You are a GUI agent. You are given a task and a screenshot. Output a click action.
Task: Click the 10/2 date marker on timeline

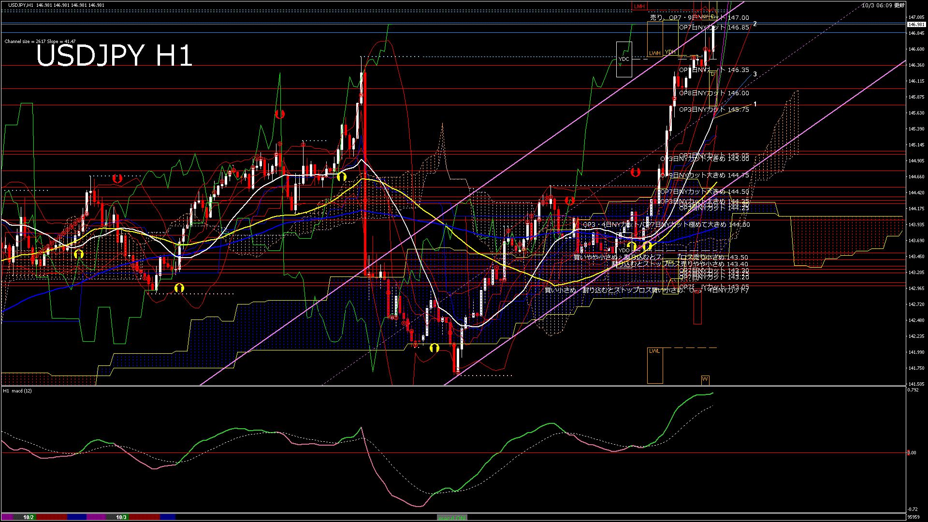pos(29,517)
